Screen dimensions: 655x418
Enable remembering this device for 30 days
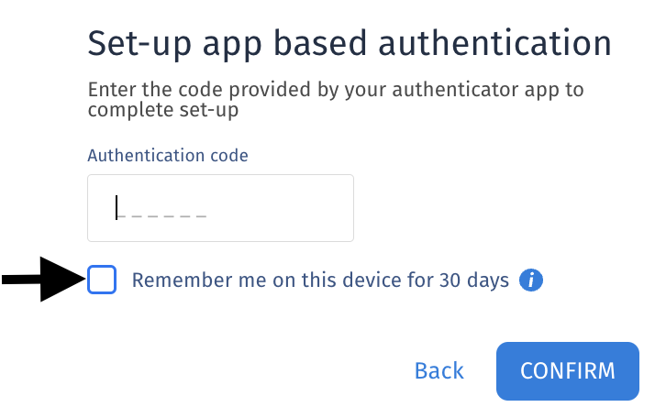(x=102, y=280)
